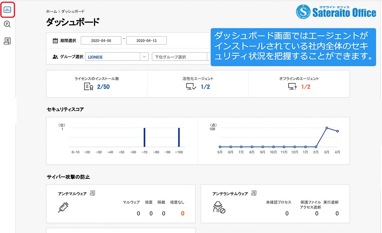Click the 4月 point on line chart

338,131
